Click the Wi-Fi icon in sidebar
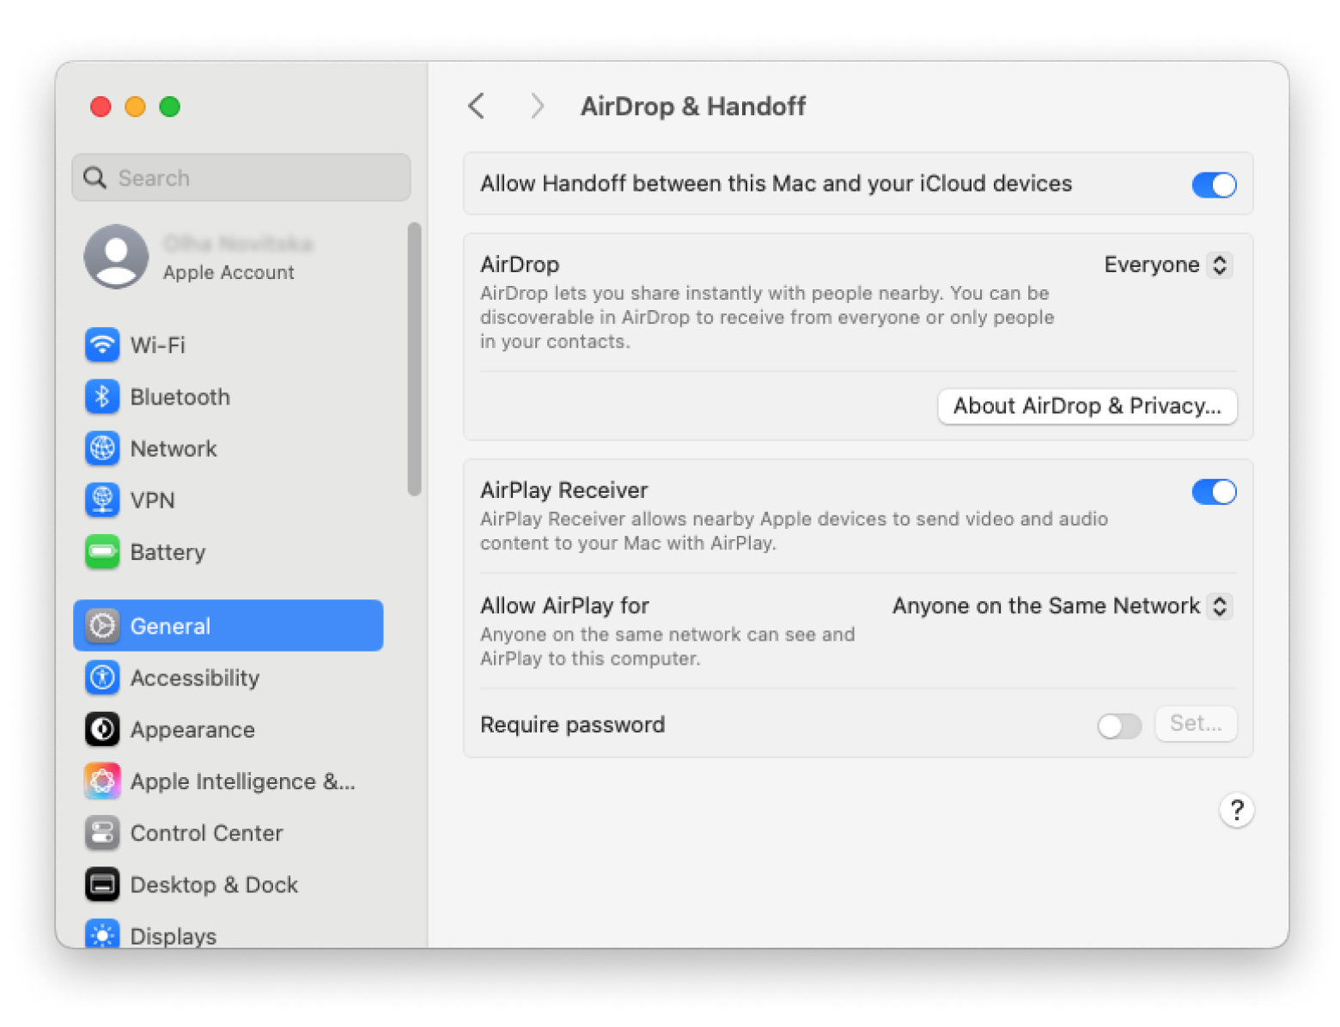1340x1027 pixels. (102, 345)
